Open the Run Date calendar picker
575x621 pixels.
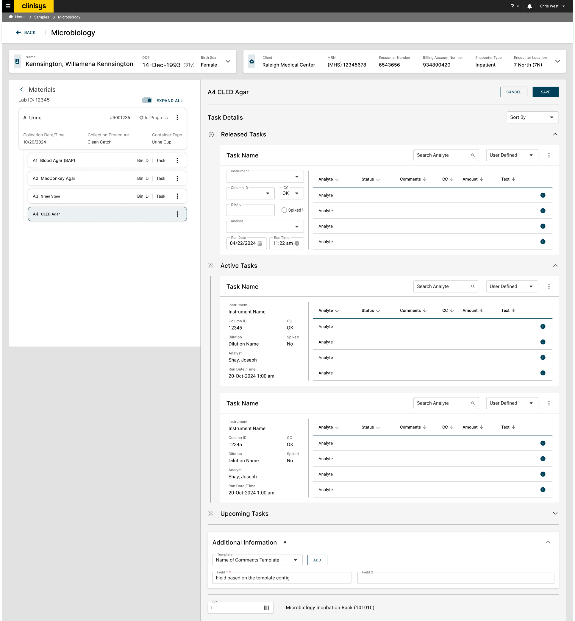point(260,244)
